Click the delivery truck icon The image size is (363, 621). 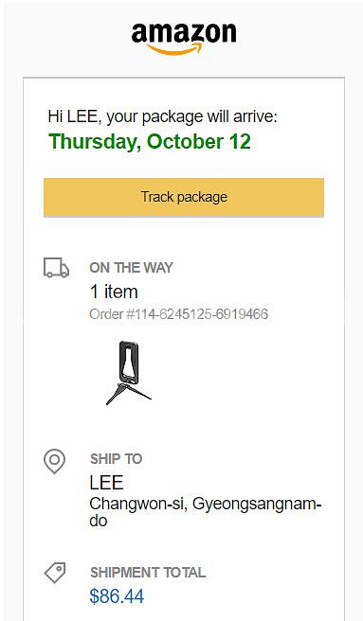(x=56, y=268)
